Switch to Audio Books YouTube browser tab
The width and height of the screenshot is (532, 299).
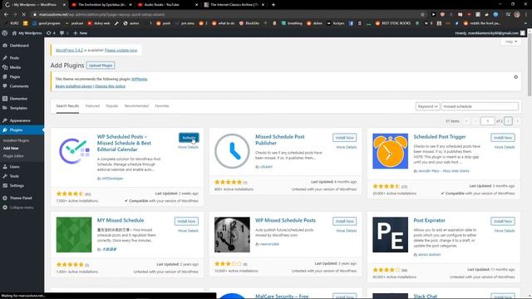[x=168, y=5]
